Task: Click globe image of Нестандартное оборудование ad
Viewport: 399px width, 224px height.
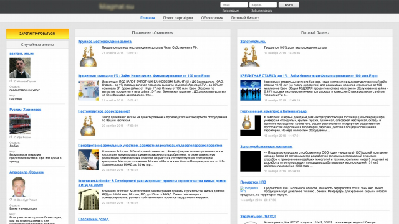Action: (89, 126)
